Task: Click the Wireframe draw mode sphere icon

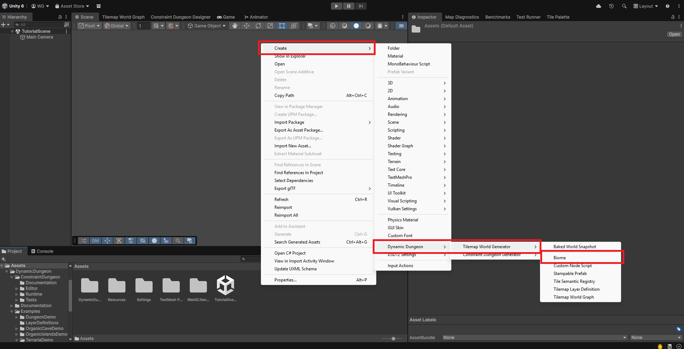Action: [x=333, y=26]
